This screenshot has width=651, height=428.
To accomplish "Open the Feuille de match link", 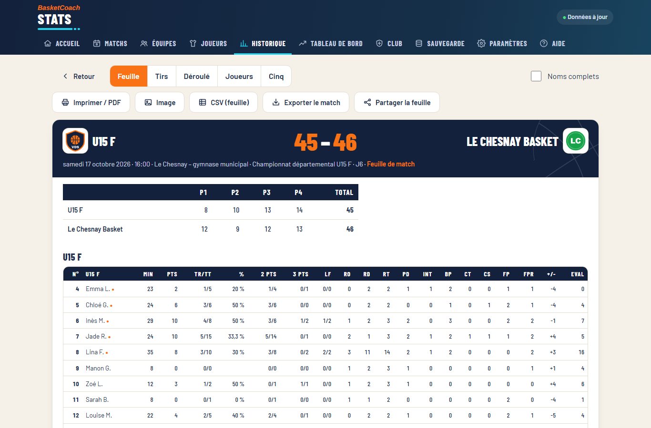I will coord(391,164).
